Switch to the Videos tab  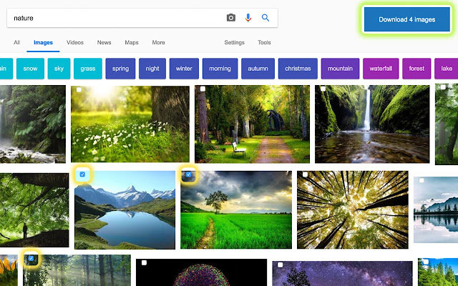[75, 42]
